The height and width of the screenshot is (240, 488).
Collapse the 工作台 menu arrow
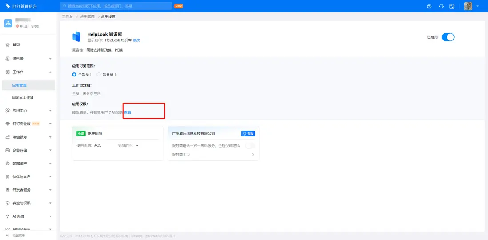(x=50, y=72)
